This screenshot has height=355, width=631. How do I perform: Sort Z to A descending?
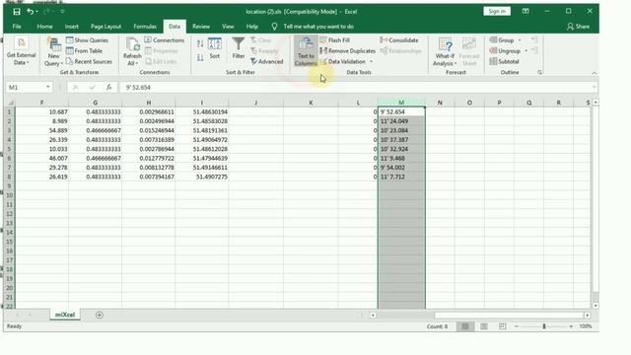tap(200, 57)
